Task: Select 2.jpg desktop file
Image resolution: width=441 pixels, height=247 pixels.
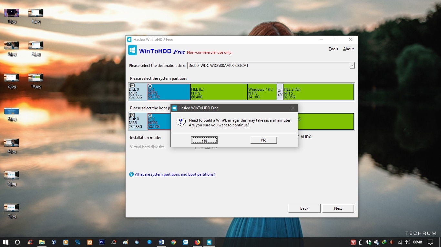Action: point(12,81)
